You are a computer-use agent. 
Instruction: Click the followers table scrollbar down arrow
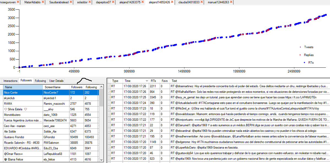point(101,160)
